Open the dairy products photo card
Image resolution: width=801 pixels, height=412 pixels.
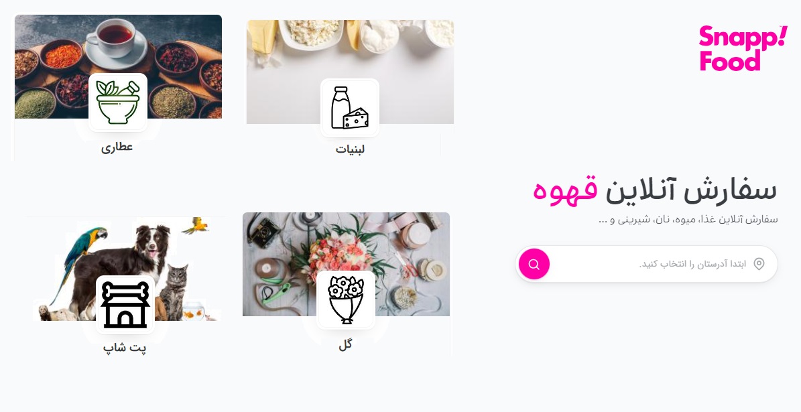(350, 72)
